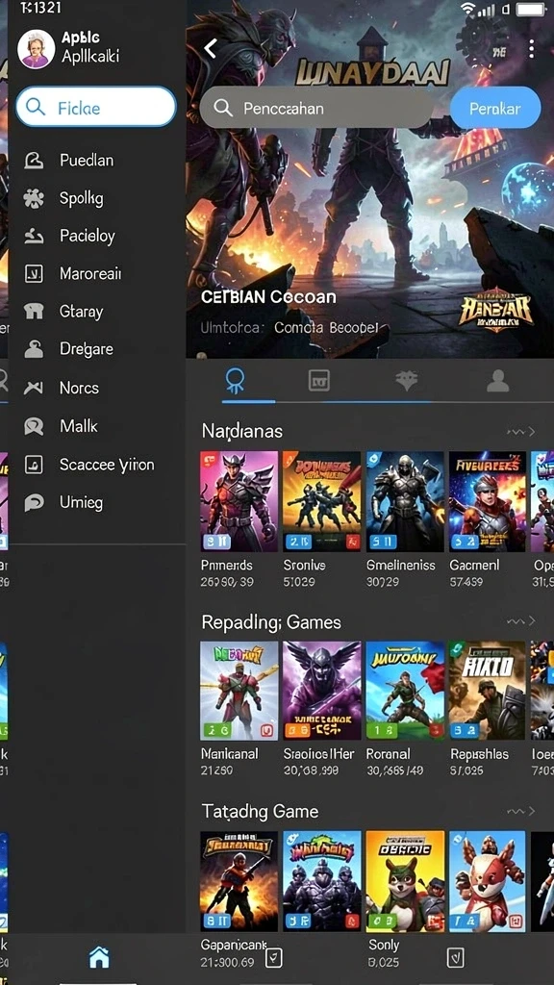Expand the Tatadng Game section arrow
Image resolution: width=554 pixels, height=985 pixels.
pos(520,811)
